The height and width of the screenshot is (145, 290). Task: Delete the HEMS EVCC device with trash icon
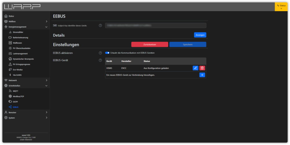click(x=202, y=68)
